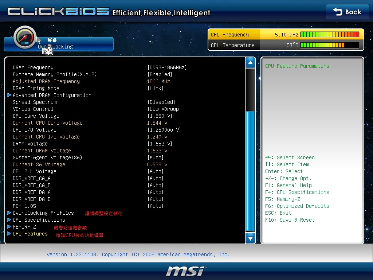Toggle Extreme Memory Profile Enabled value
This screenshot has height=280, width=373.
click(160, 74)
